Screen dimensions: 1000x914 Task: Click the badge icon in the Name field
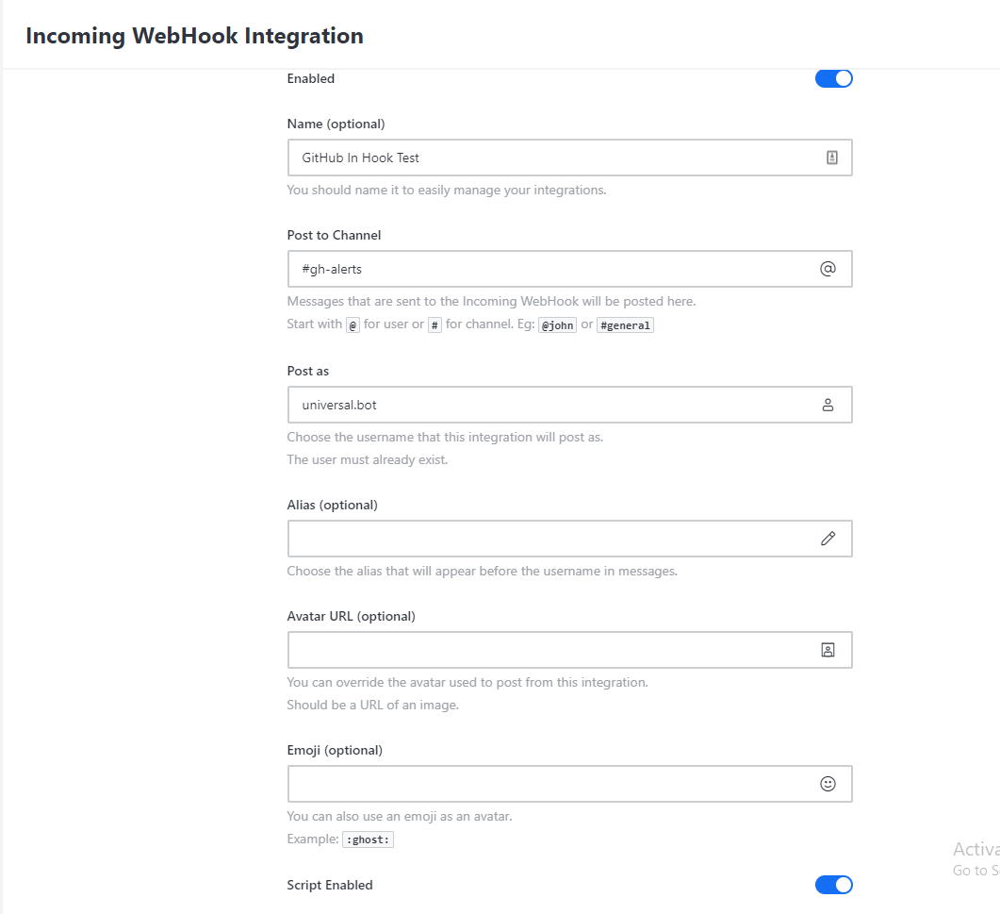[x=832, y=158]
